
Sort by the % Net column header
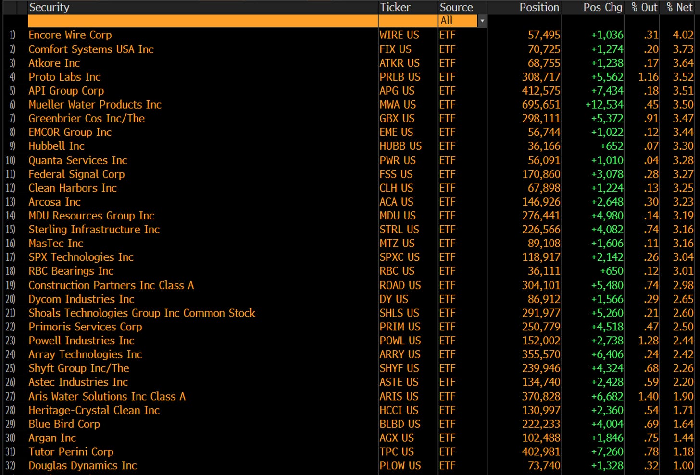pyautogui.click(x=679, y=7)
